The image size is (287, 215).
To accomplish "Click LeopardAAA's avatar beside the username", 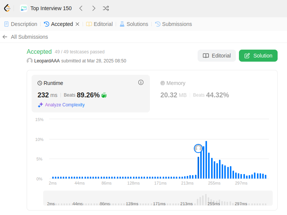I will coord(30,61).
